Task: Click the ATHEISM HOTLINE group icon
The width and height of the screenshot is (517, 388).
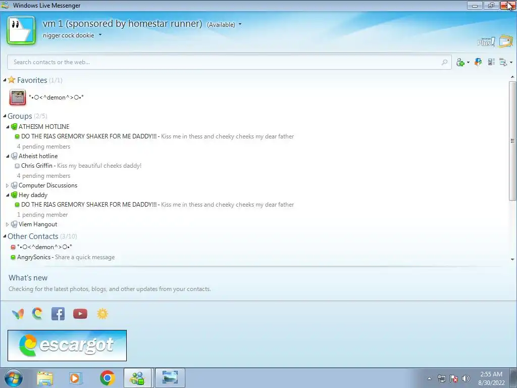Action: pos(14,127)
